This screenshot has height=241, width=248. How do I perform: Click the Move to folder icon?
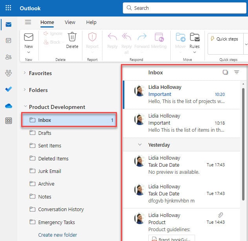181,37
